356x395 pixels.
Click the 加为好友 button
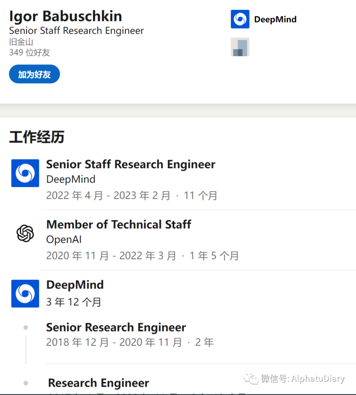[34, 74]
